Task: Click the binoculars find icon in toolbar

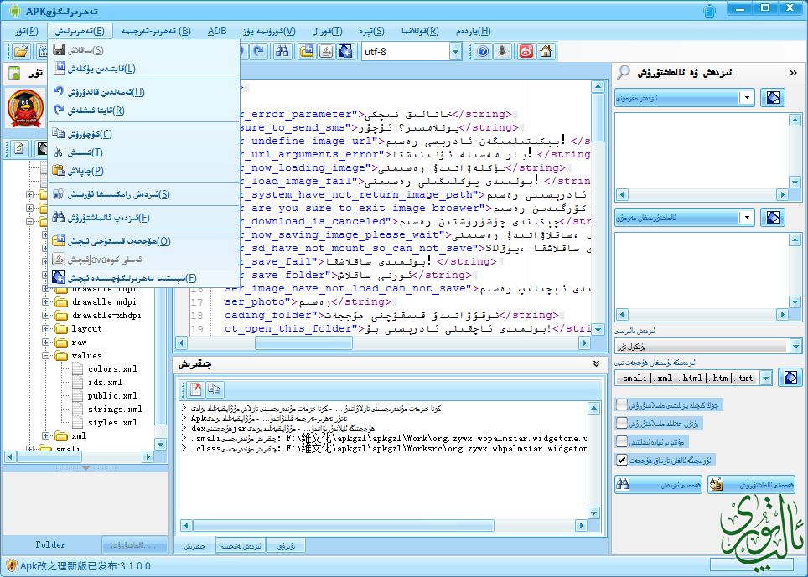Action: pyautogui.click(x=282, y=51)
